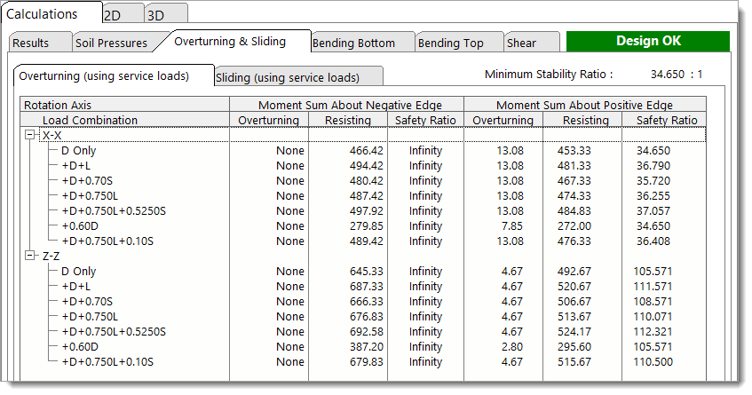This screenshot has height=395, width=752.
Task: Open the Bending Top tab
Action: [x=450, y=43]
